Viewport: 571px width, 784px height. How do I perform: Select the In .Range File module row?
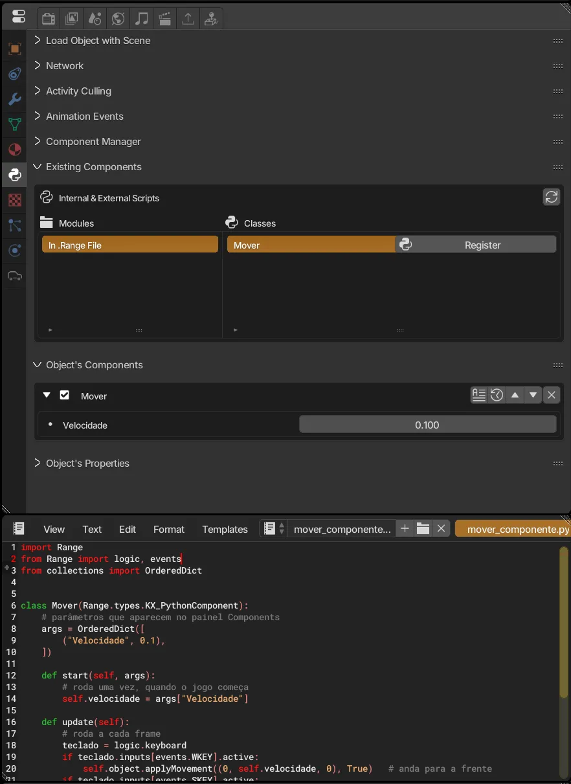click(130, 245)
